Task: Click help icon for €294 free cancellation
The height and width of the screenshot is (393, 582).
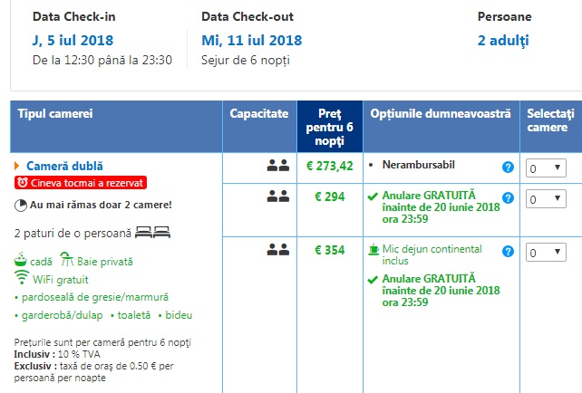Action: [x=508, y=198]
